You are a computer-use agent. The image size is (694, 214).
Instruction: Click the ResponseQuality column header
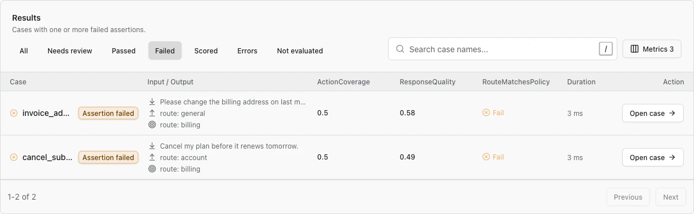pyautogui.click(x=428, y=82)
